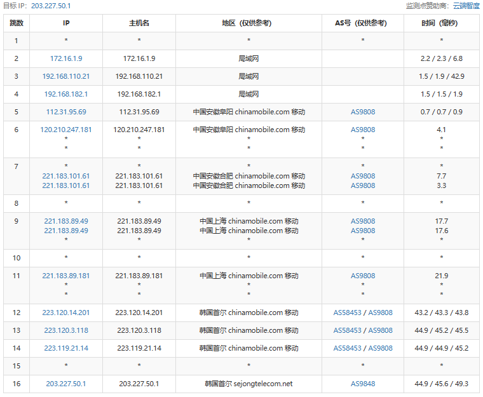This screenshot has height=397, width=483.
Task: Select the hop number 16 cell
Action: point(17,384)
